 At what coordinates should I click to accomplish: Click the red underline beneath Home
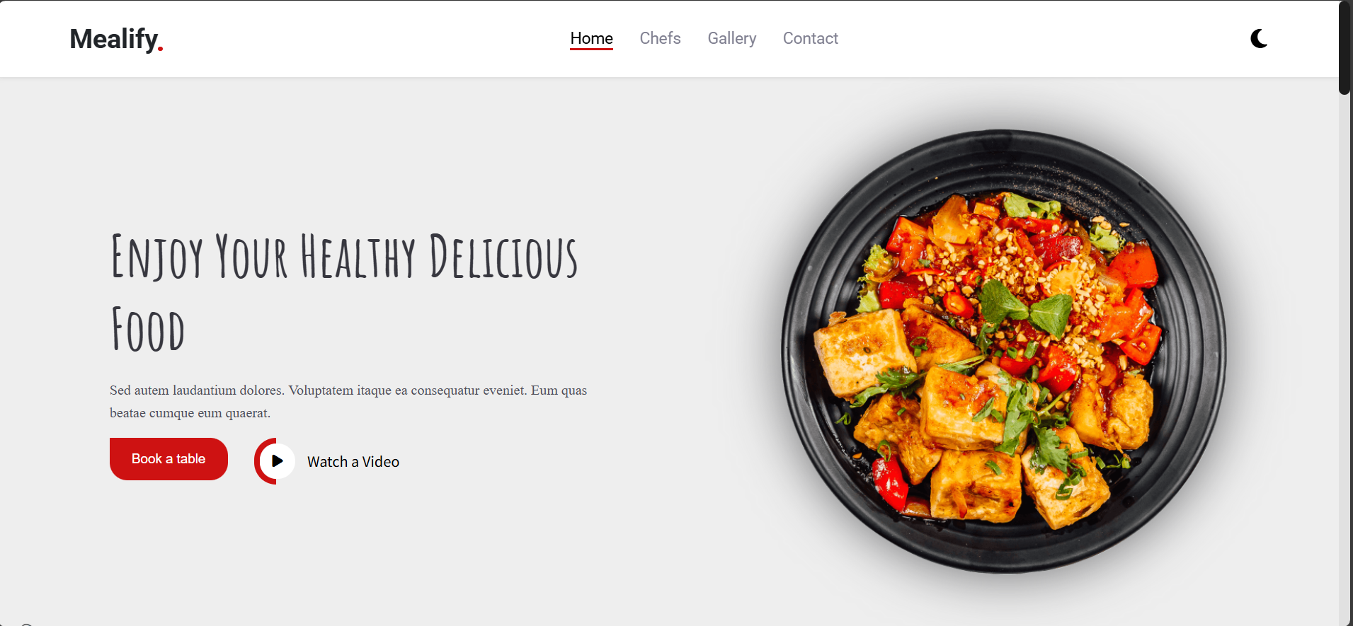591,49
